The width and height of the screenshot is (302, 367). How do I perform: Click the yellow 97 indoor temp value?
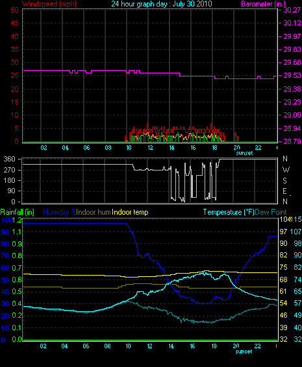(x=283, y=231)
